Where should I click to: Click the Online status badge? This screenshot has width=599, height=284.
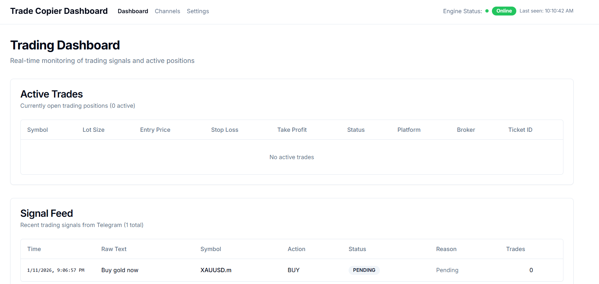pos(504,11)
